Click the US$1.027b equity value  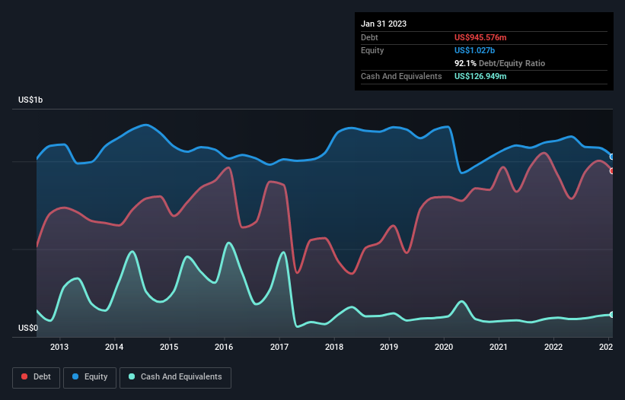click(x=474, y=50)
